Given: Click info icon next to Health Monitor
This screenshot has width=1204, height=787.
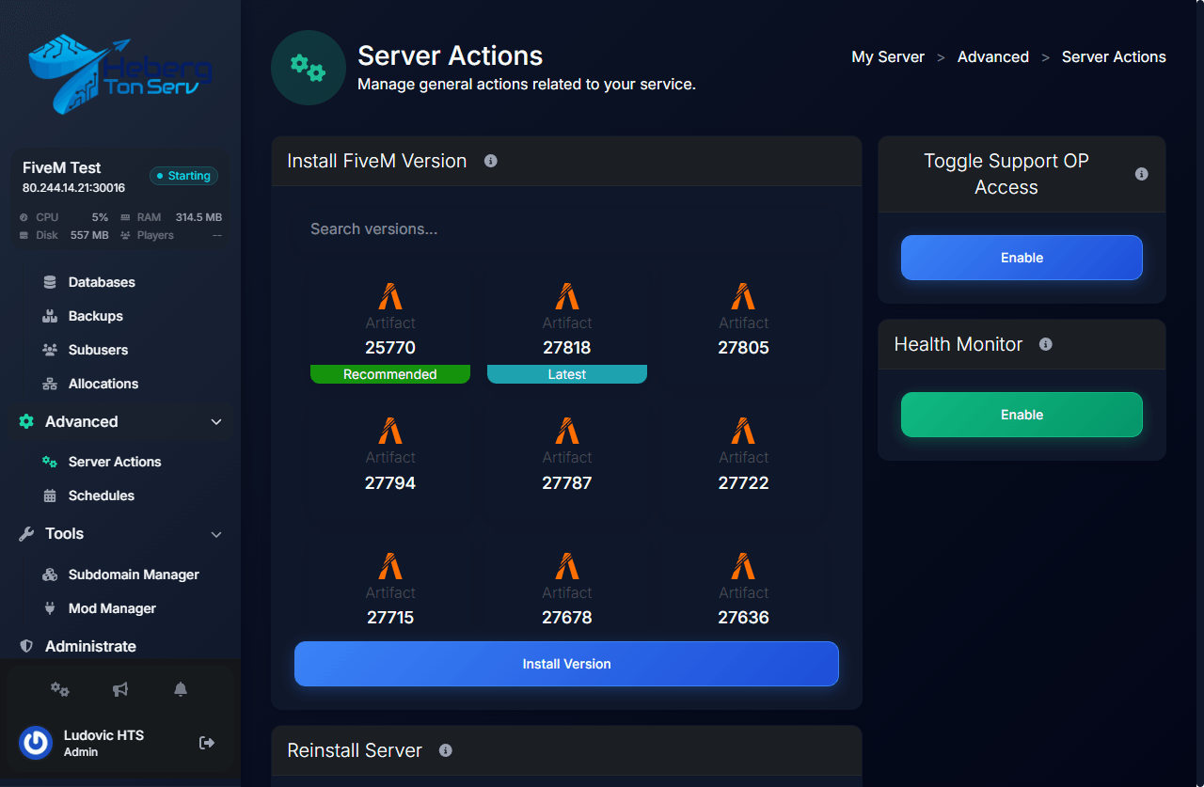Looking at the screenshot, I should [x=1045, y=344].
